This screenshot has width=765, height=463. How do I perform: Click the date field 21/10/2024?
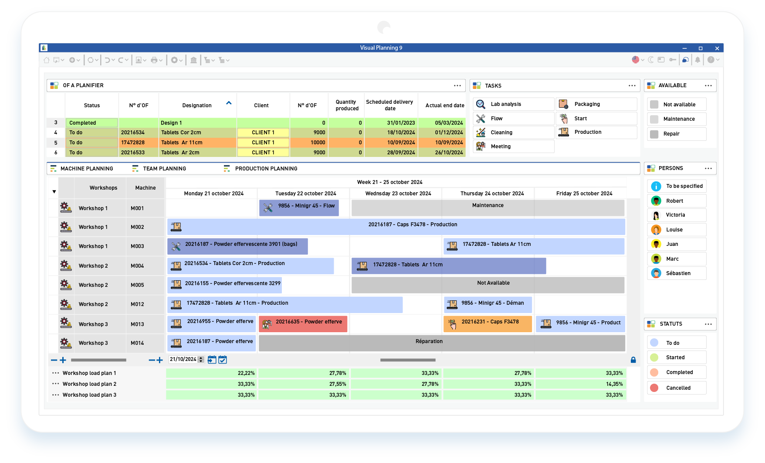pos(183,360)
